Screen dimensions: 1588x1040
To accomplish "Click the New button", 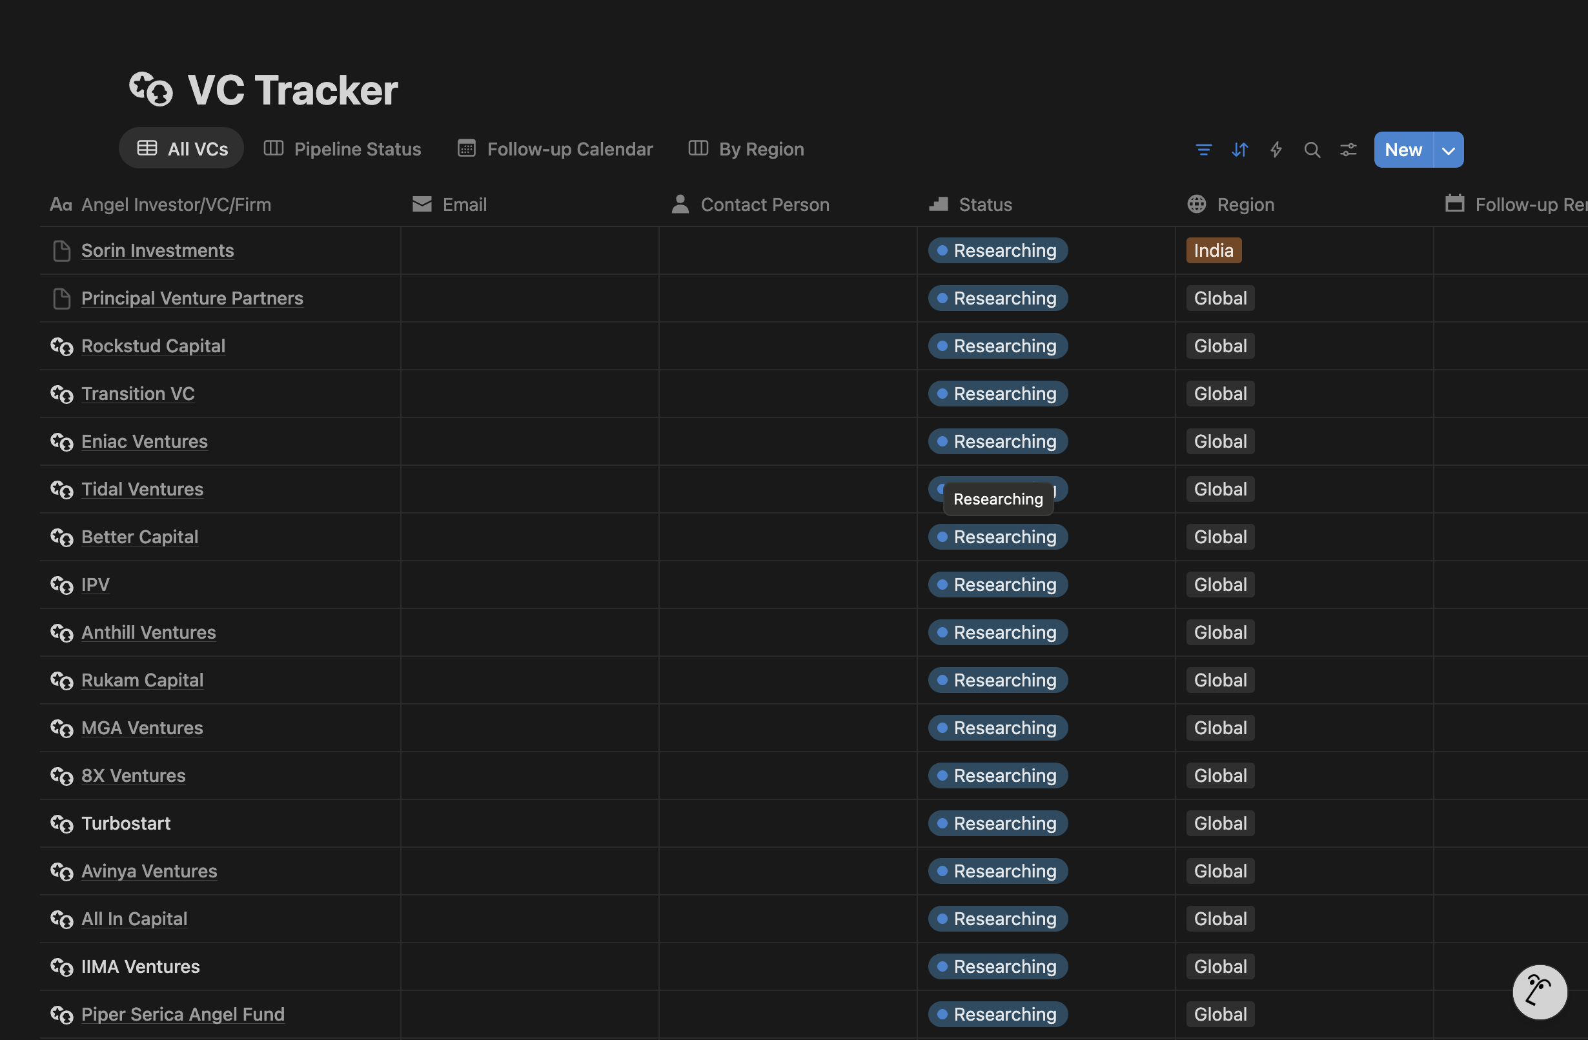I will point(1403,149).
